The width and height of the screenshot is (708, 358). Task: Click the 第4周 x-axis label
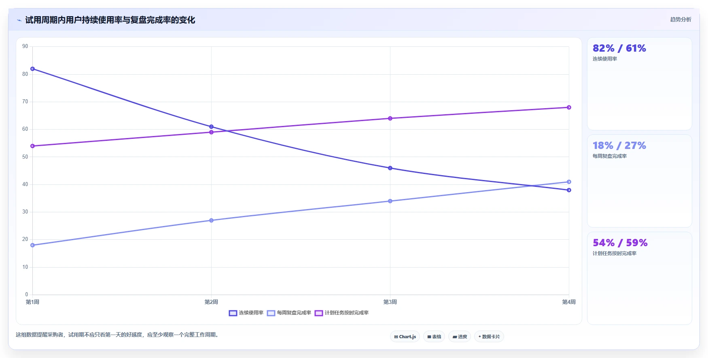click(x=569, y=302)
